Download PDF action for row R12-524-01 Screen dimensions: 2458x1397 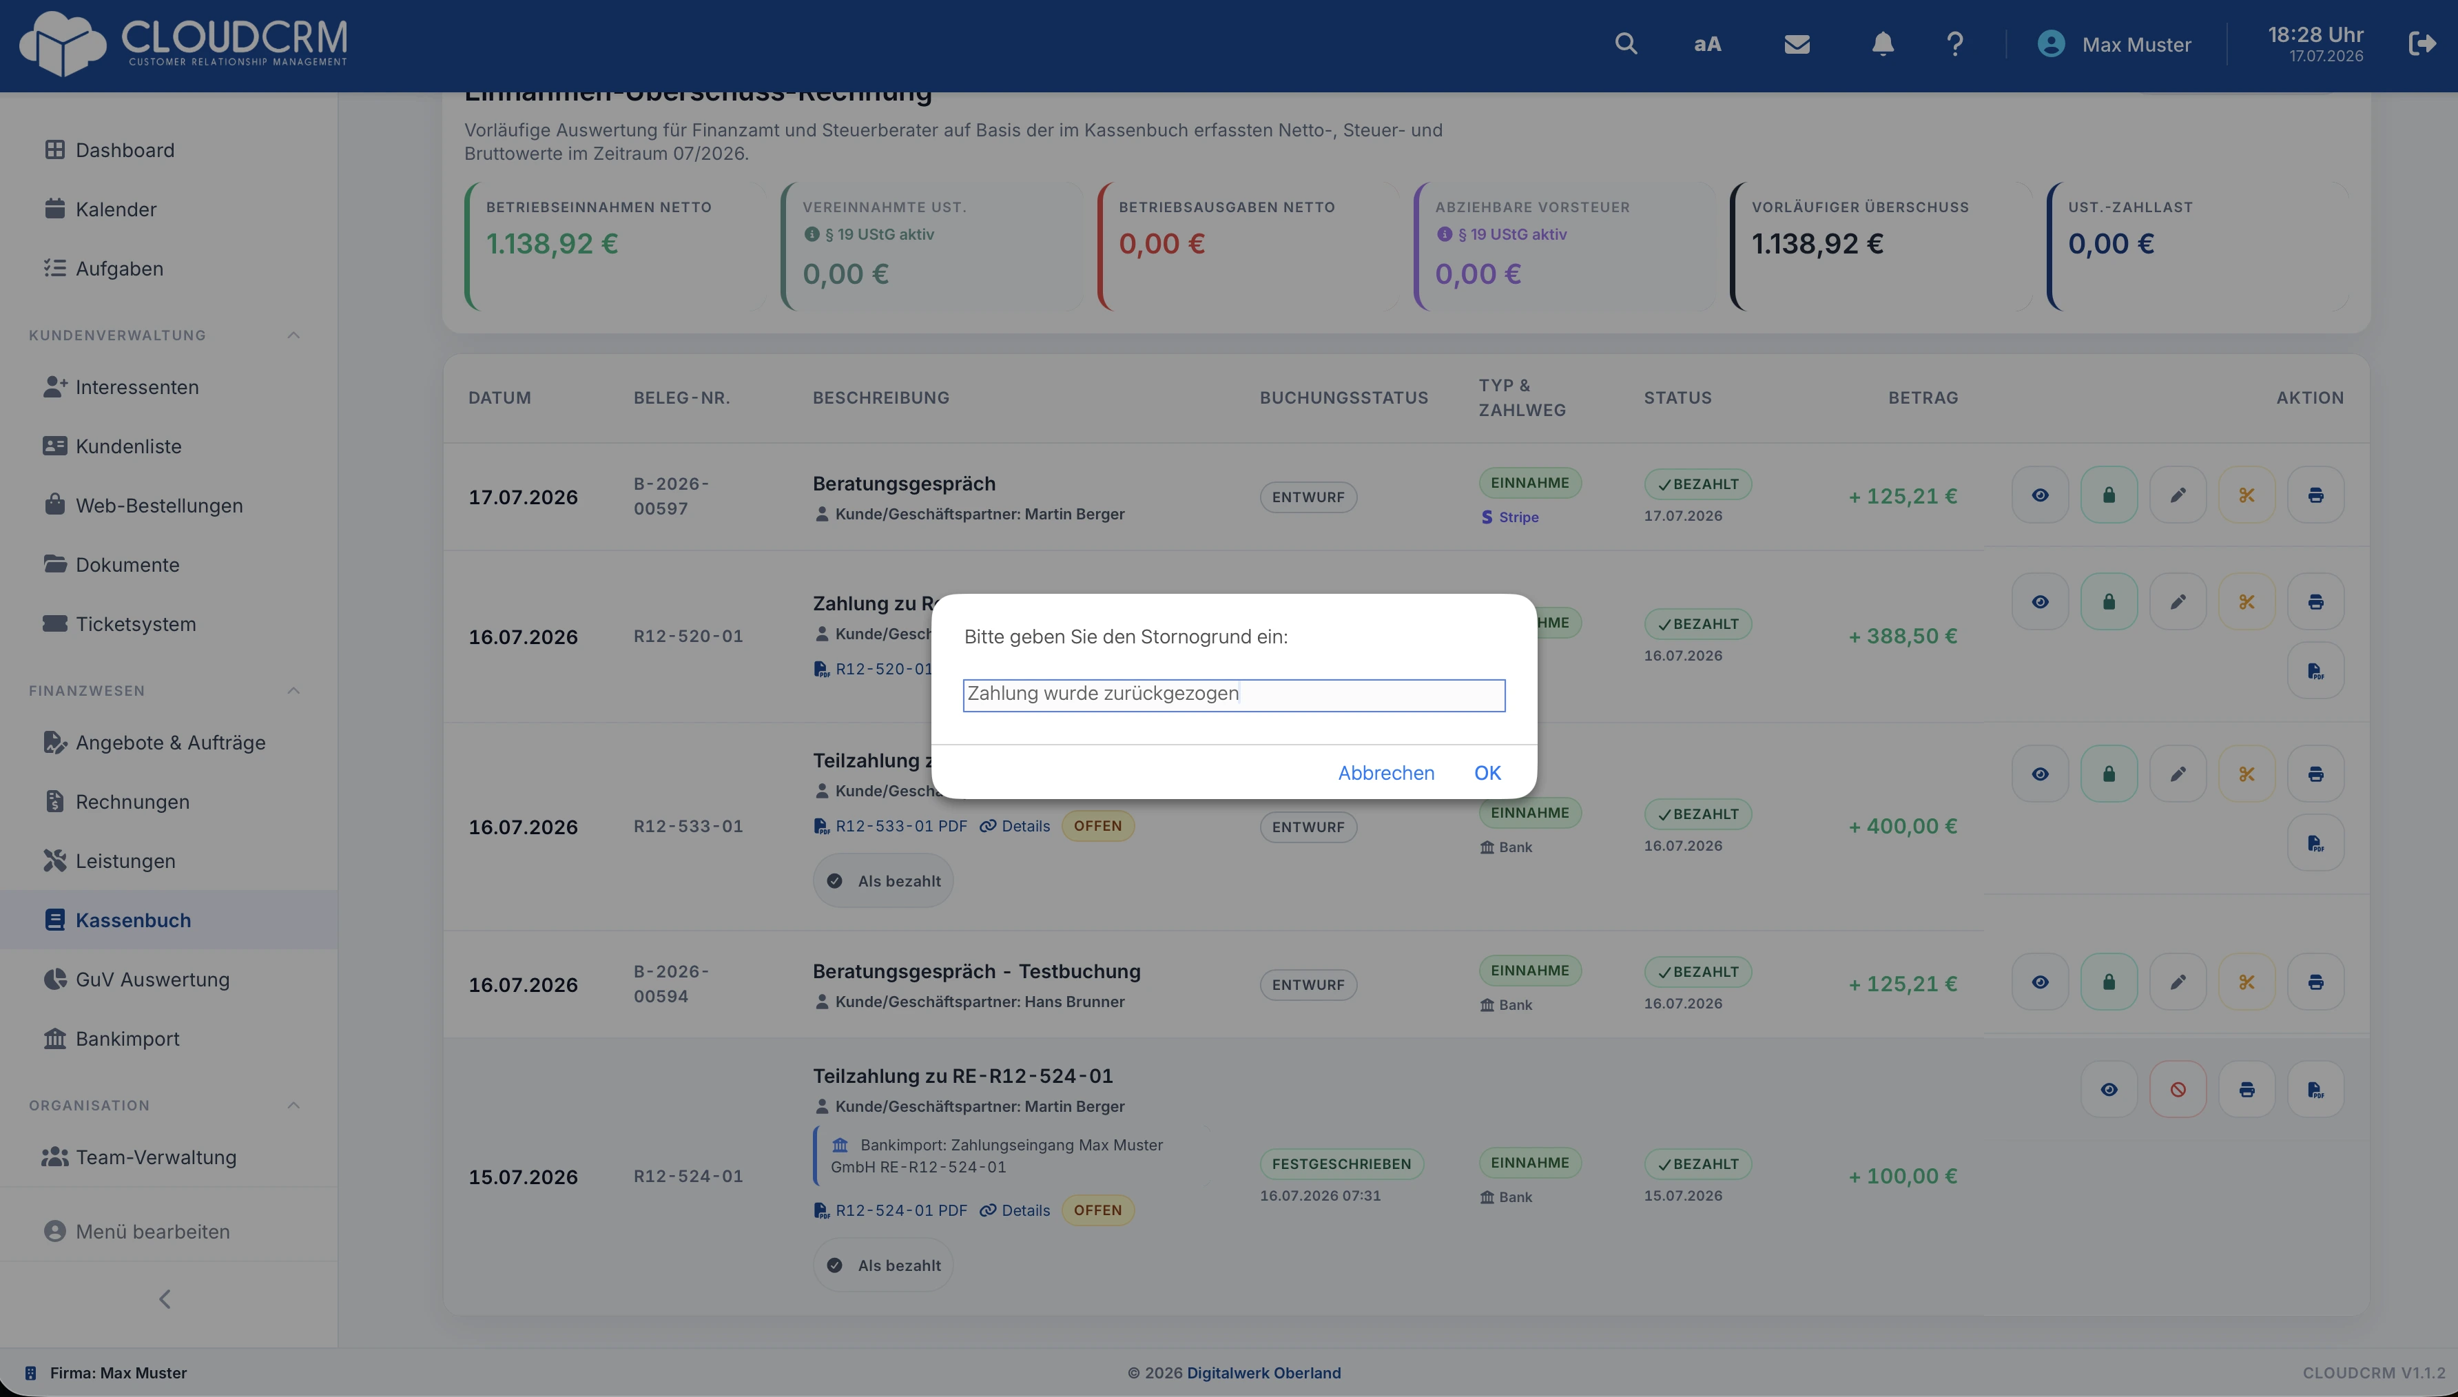2316,1089
